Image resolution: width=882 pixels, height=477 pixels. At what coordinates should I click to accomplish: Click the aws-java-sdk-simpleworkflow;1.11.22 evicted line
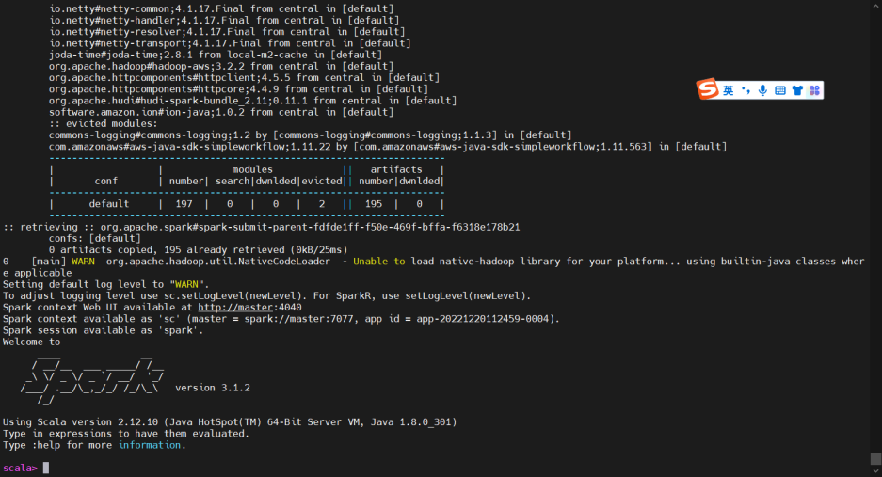point(388,147)
